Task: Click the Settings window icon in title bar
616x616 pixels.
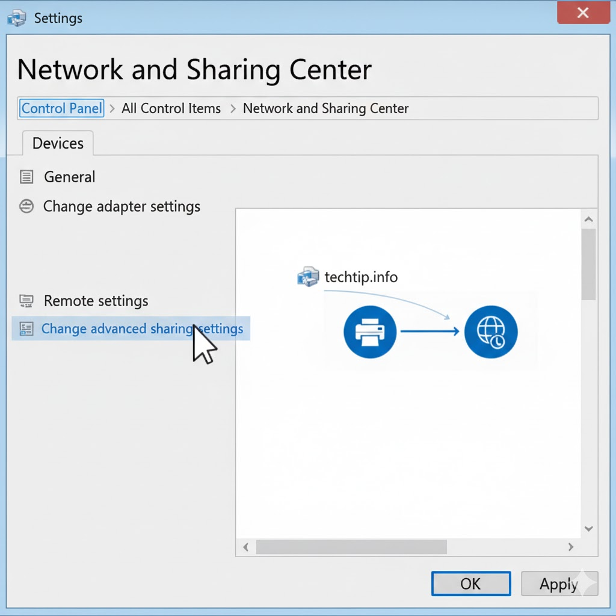Action: tap(16, 18)
